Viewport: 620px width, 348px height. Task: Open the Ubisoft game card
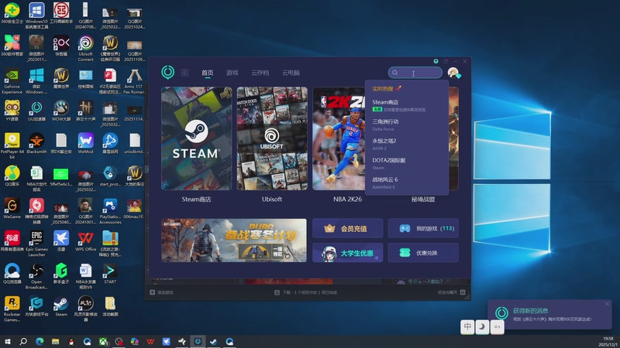click(272, 138)
